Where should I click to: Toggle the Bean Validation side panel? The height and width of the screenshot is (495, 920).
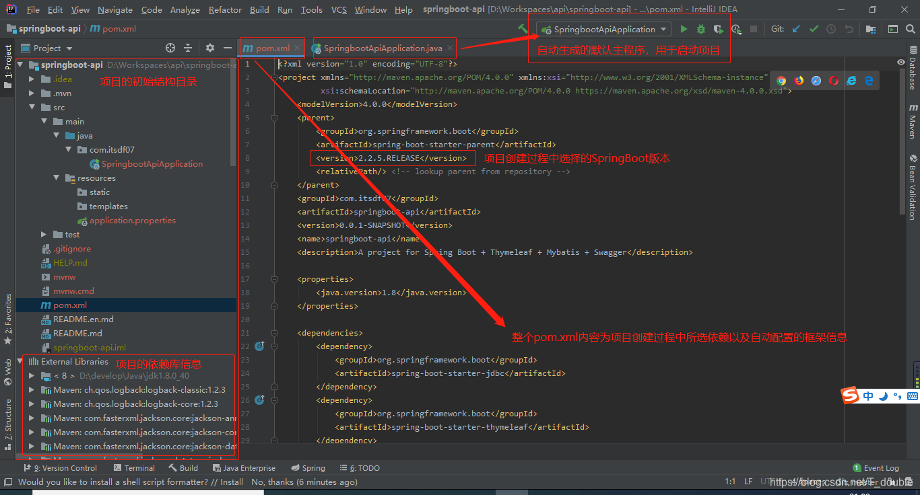click(x=913, y=187)
